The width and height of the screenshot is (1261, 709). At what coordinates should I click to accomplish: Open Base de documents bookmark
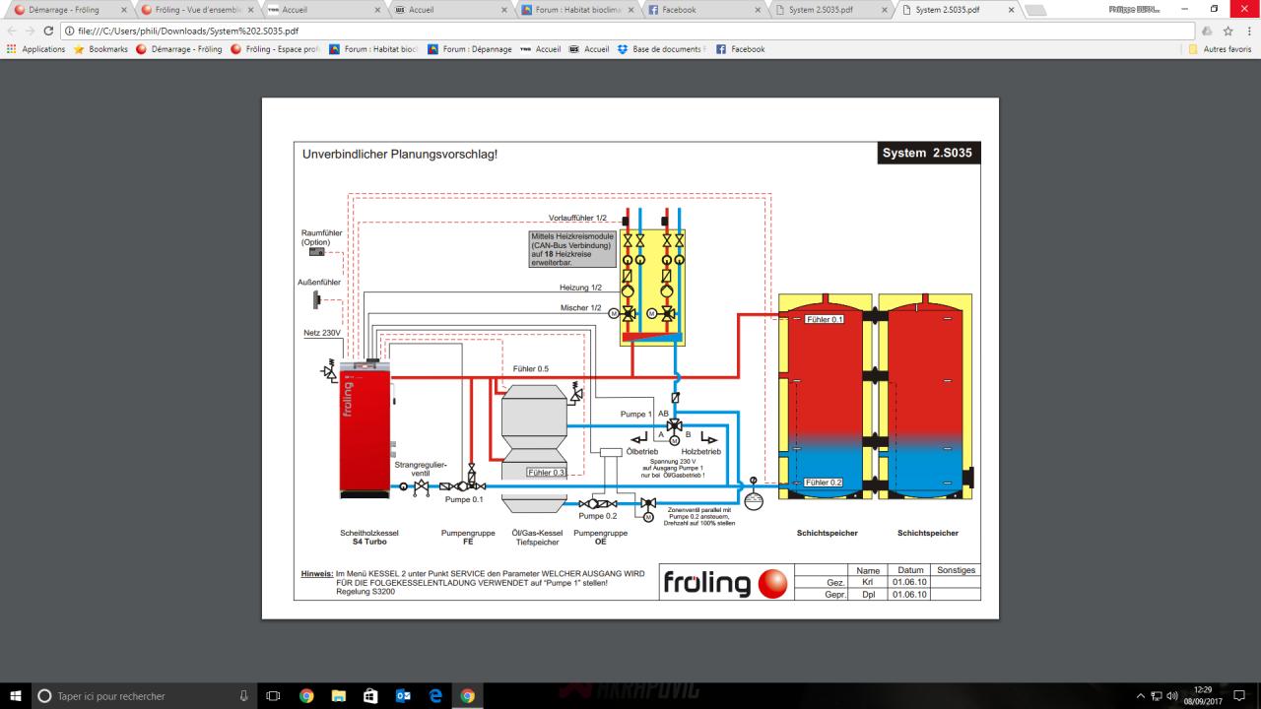662,49
